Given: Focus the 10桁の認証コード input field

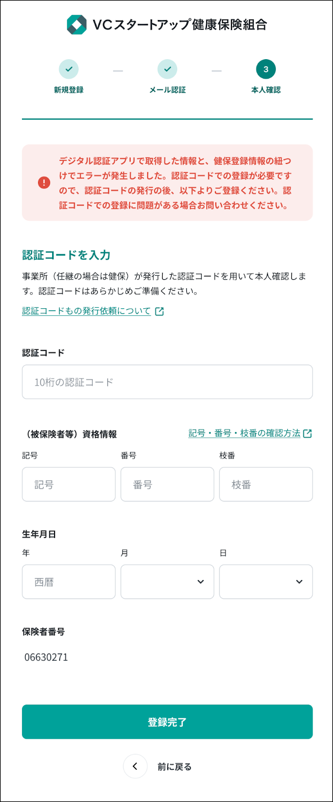Looking at the screenshot, I should (167, 382).
